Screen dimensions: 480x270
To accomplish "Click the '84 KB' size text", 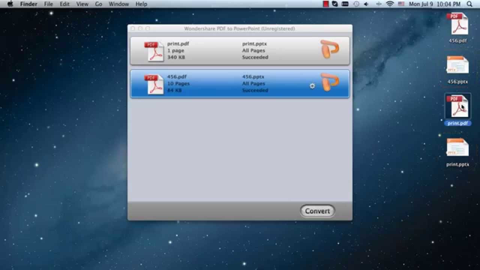I will point(174,90).
